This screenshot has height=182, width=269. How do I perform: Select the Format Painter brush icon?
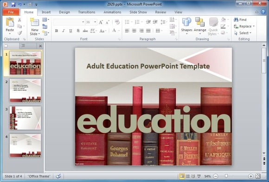[x=20, y=33]
